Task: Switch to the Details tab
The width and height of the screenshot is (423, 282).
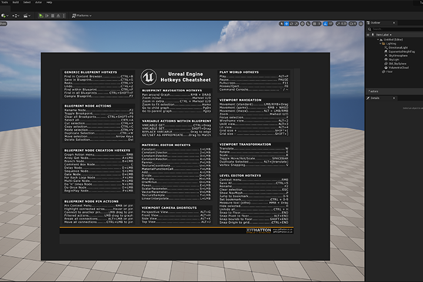Action: click(x=375, y=98)
